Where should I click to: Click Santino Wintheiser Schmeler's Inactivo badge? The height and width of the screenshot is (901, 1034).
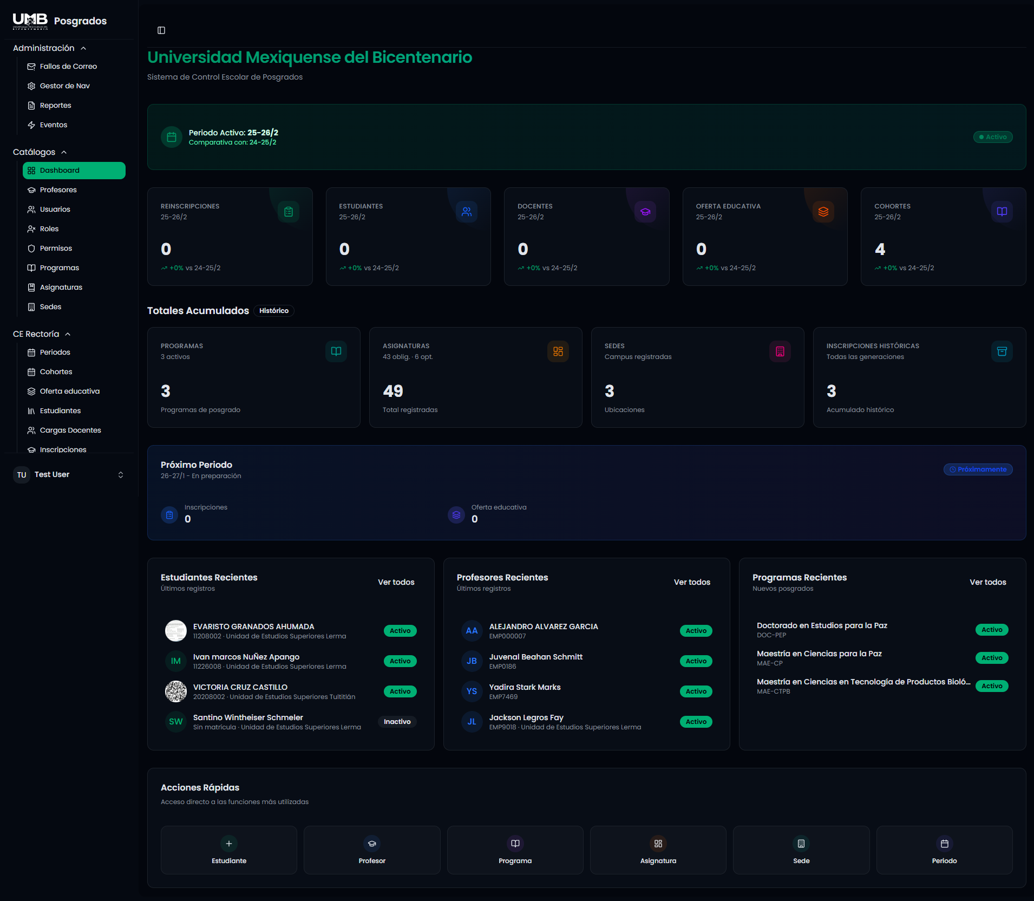[397, 722]
